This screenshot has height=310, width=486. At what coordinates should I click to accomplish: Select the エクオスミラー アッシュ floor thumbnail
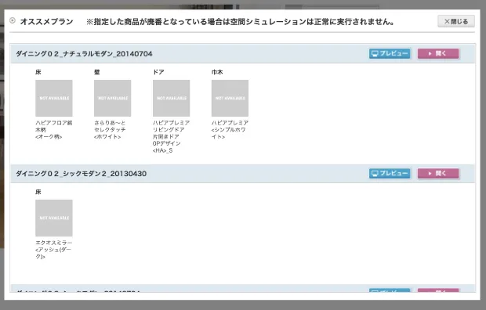click(54, 218)
